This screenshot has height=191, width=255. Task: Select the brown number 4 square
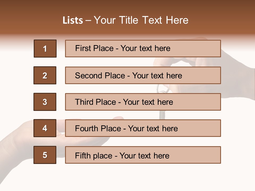point(45,128)
